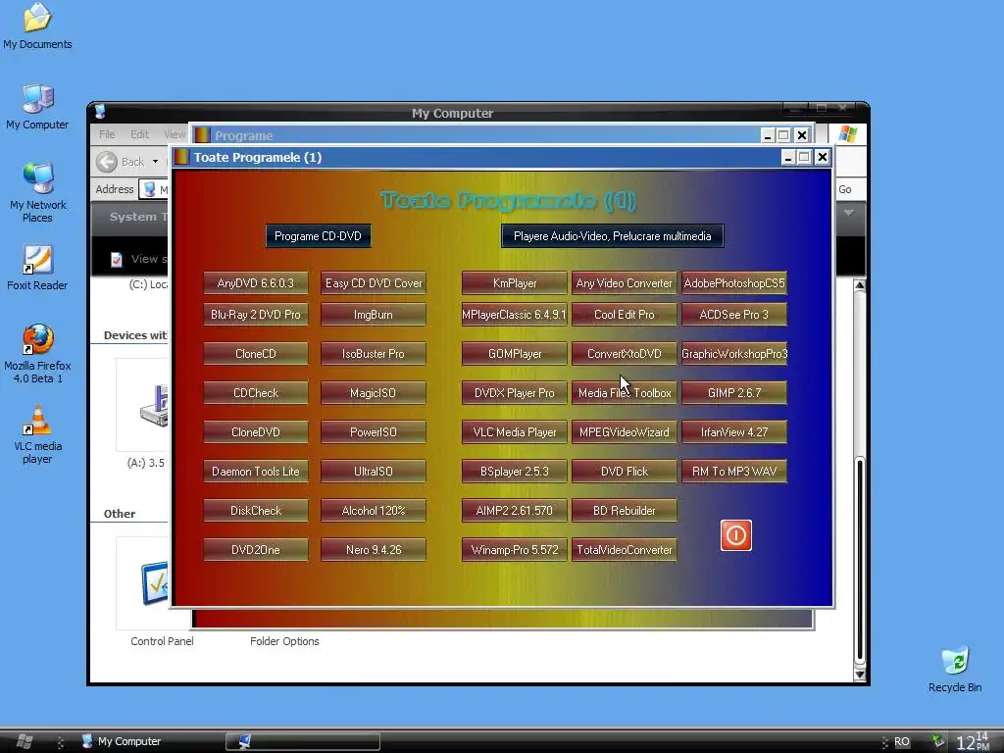Open the File menu in My Computer
Image resolution: width=1004 pixels, height=753 pixels.
pos(107,134)
